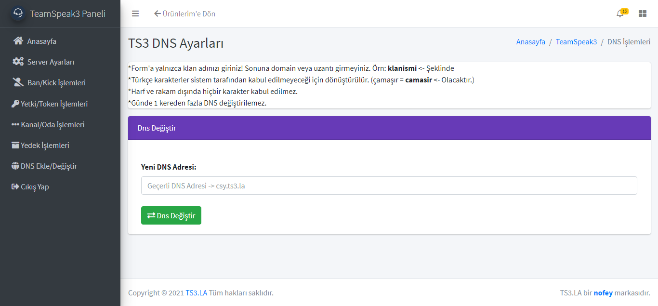The width and height of the screenshot is (658, 306).
Task: Click the key icon beside Yetki/Token İşlemleri
Action: tap(15, 103)
